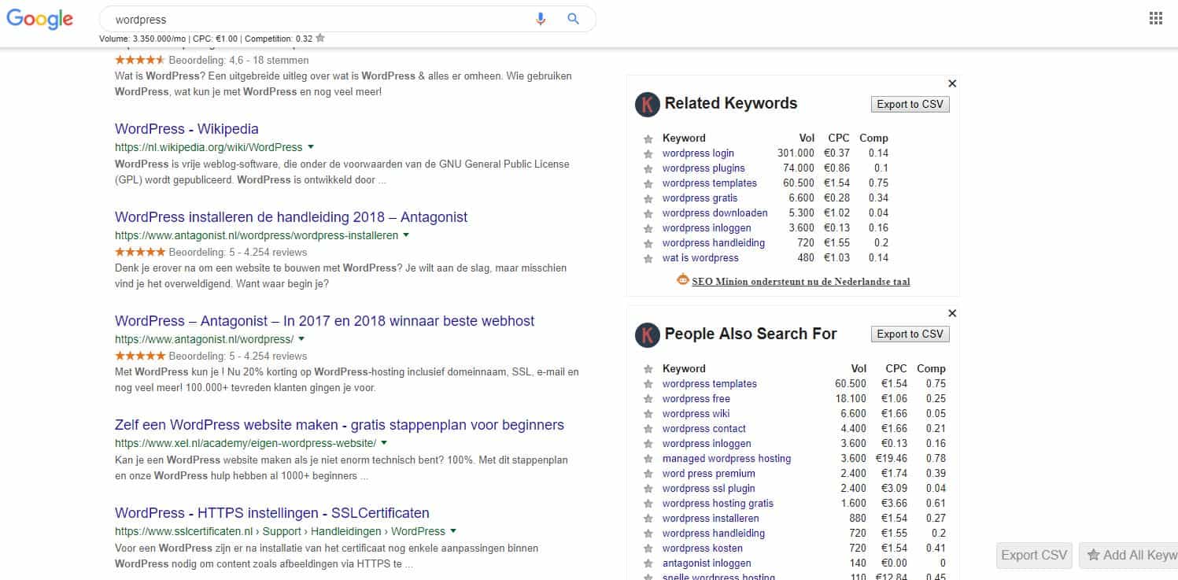Open 'wordpress login' keyword link
The image size is (1178, 580).
coord(698,153)
